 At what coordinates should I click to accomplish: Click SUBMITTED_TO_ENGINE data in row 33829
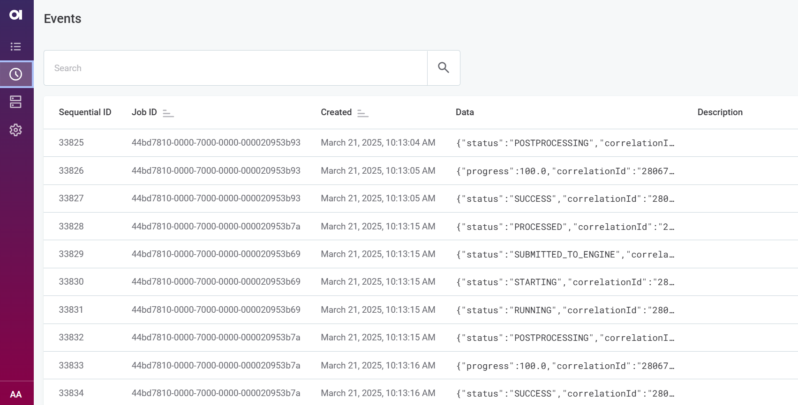tap(565, 254)
